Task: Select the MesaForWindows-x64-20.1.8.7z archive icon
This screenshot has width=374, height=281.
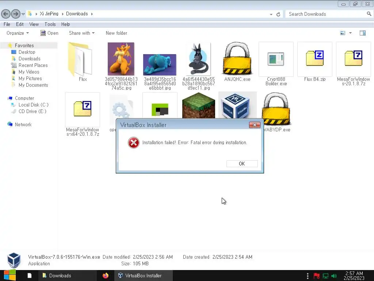Action: click(83, 109)
